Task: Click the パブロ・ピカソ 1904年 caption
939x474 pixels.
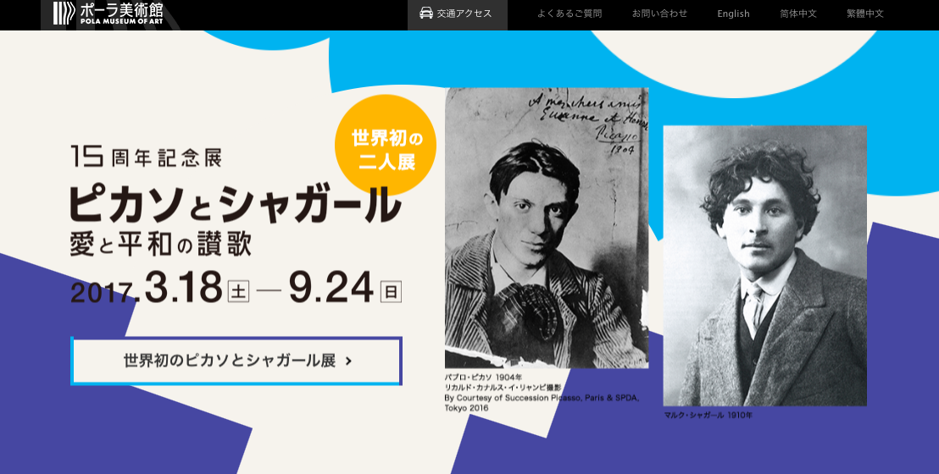Action: pos(483,378)
